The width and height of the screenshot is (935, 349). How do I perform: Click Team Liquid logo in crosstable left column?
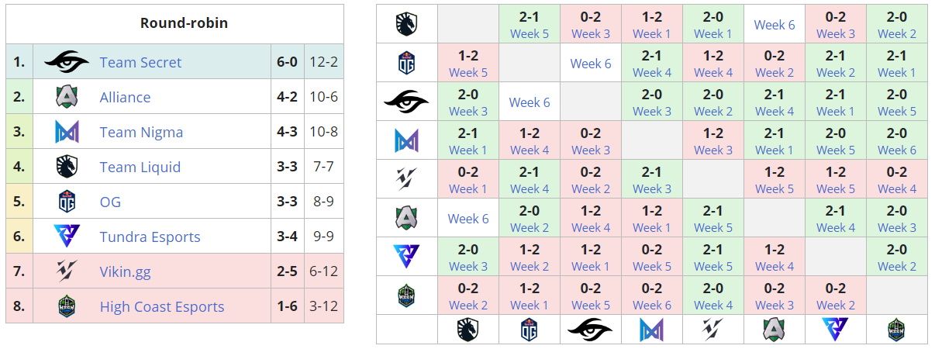point(406,24)
